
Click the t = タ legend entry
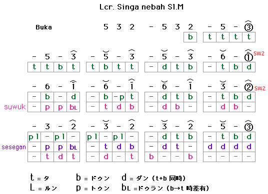tap(39, 178)
